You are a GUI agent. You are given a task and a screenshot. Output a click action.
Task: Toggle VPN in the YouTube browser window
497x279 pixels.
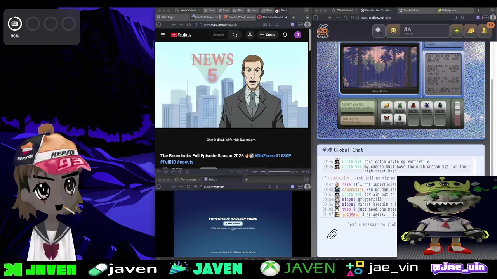pyautogui.click(x=300, y=24)
